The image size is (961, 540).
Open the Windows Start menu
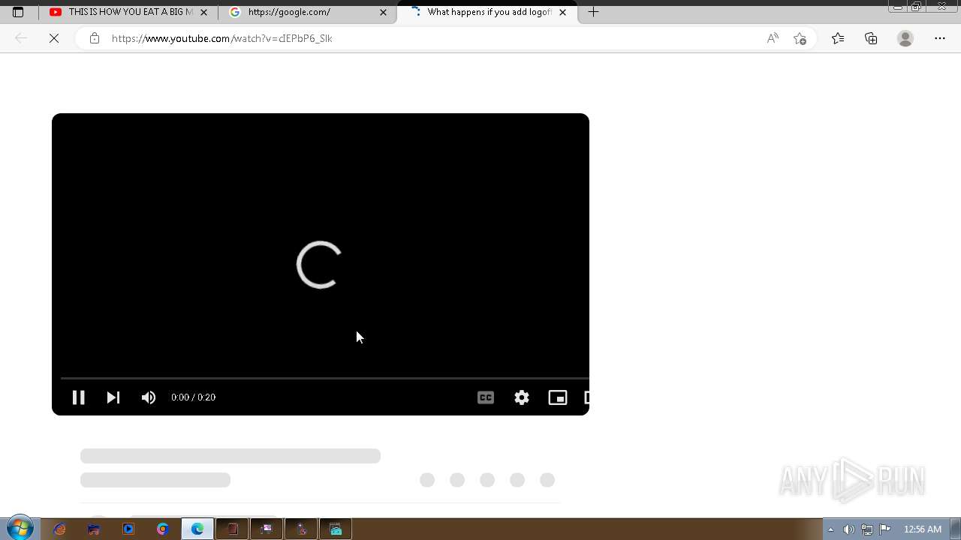(x=20, y=529)
